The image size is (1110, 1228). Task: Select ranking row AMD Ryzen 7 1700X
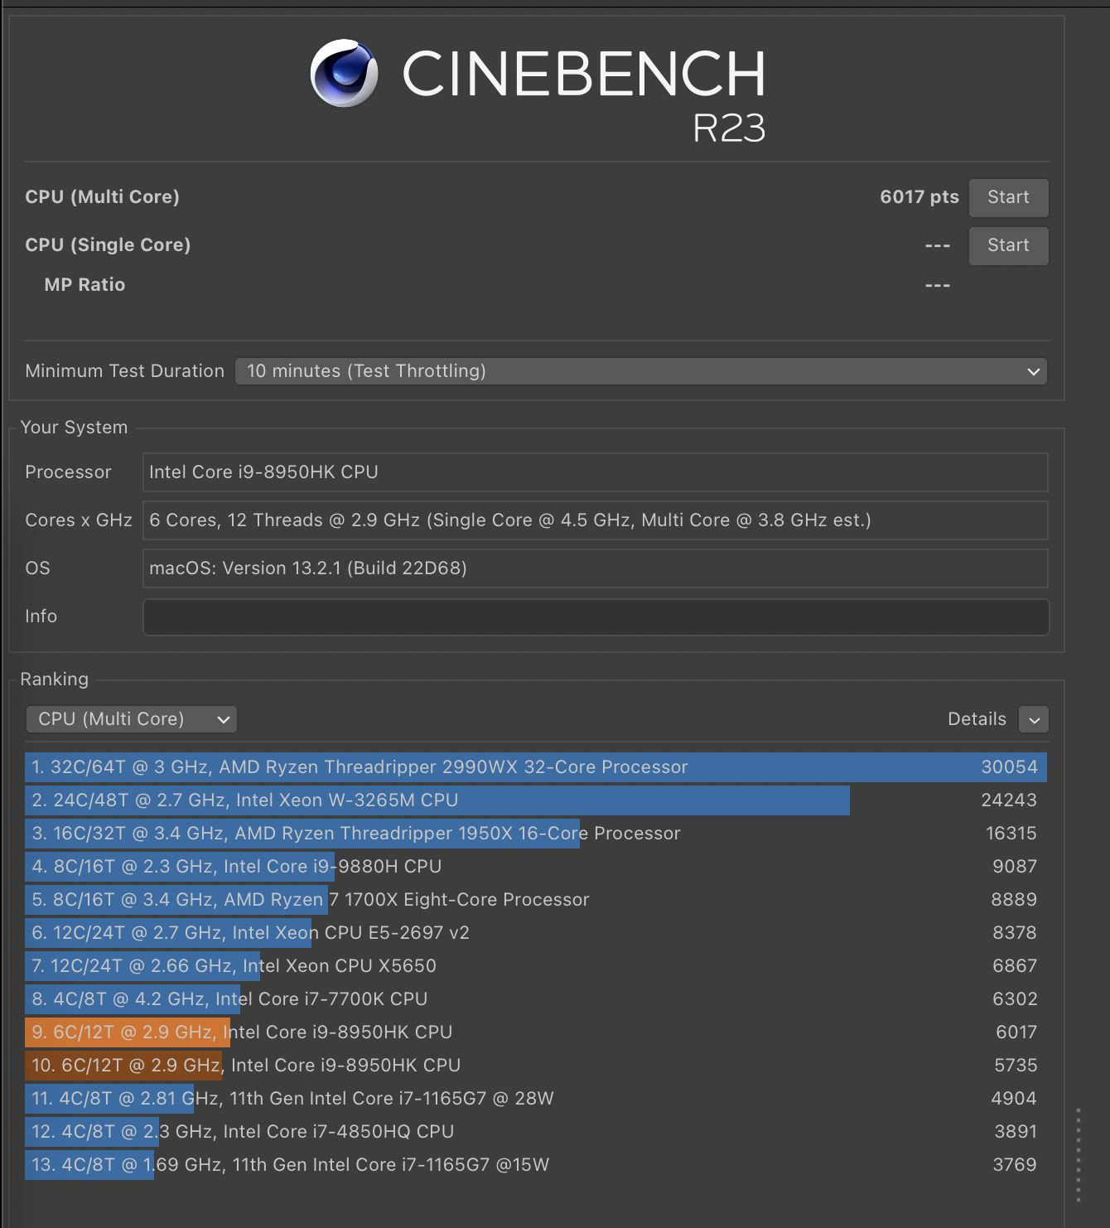(x=536, y=900)
